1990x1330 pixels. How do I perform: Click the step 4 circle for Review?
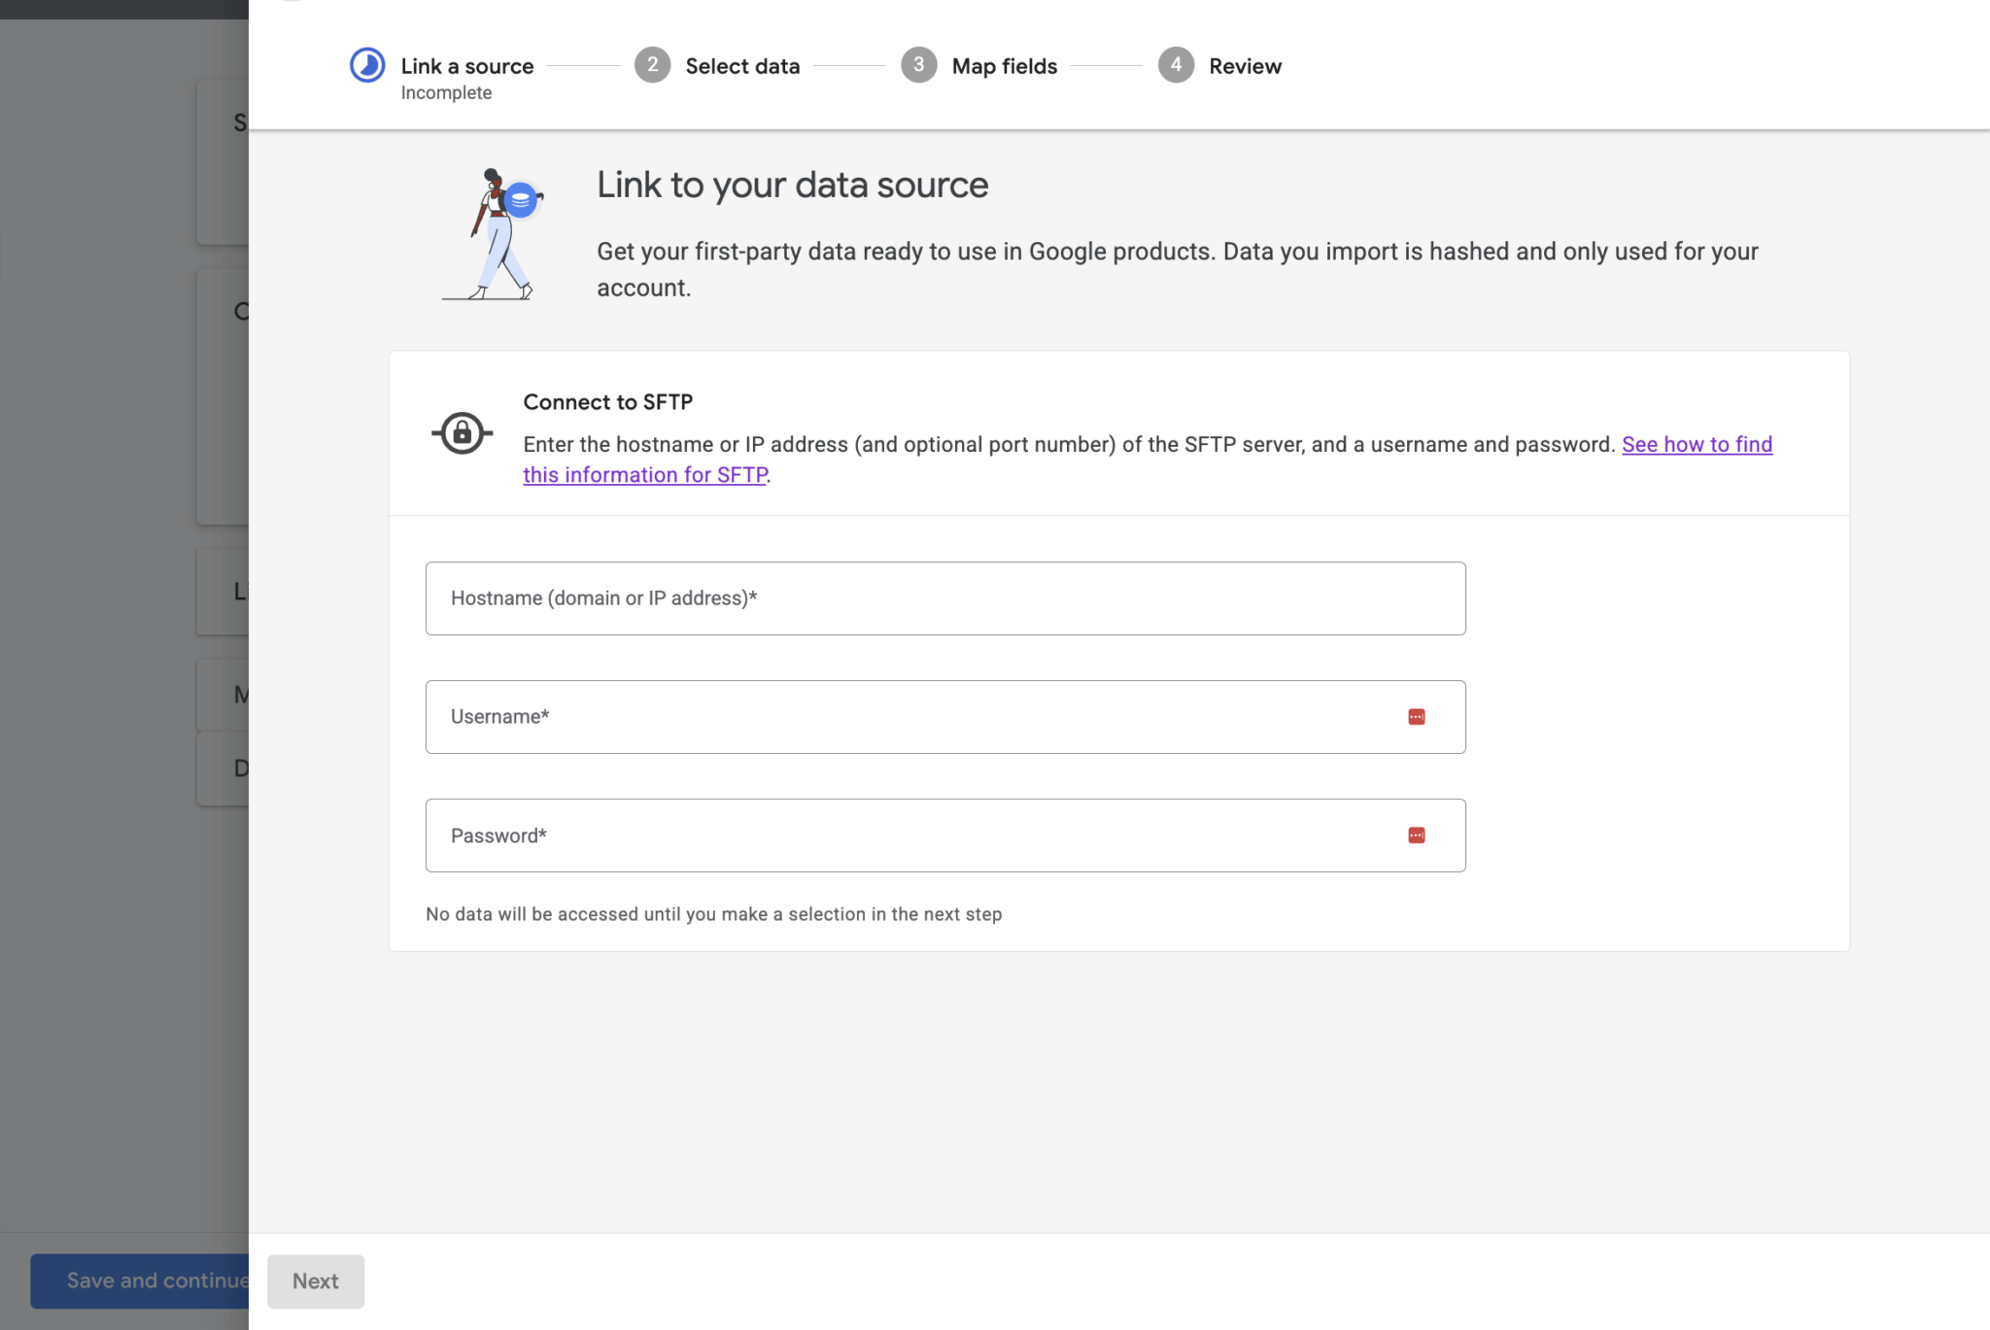pyautogui.click(x=1176, y=65)
